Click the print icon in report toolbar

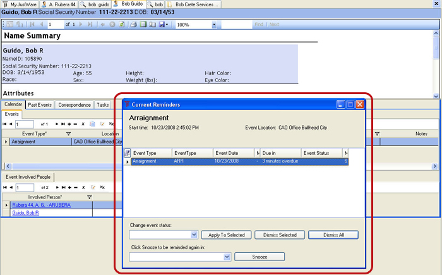coord(133,25)
